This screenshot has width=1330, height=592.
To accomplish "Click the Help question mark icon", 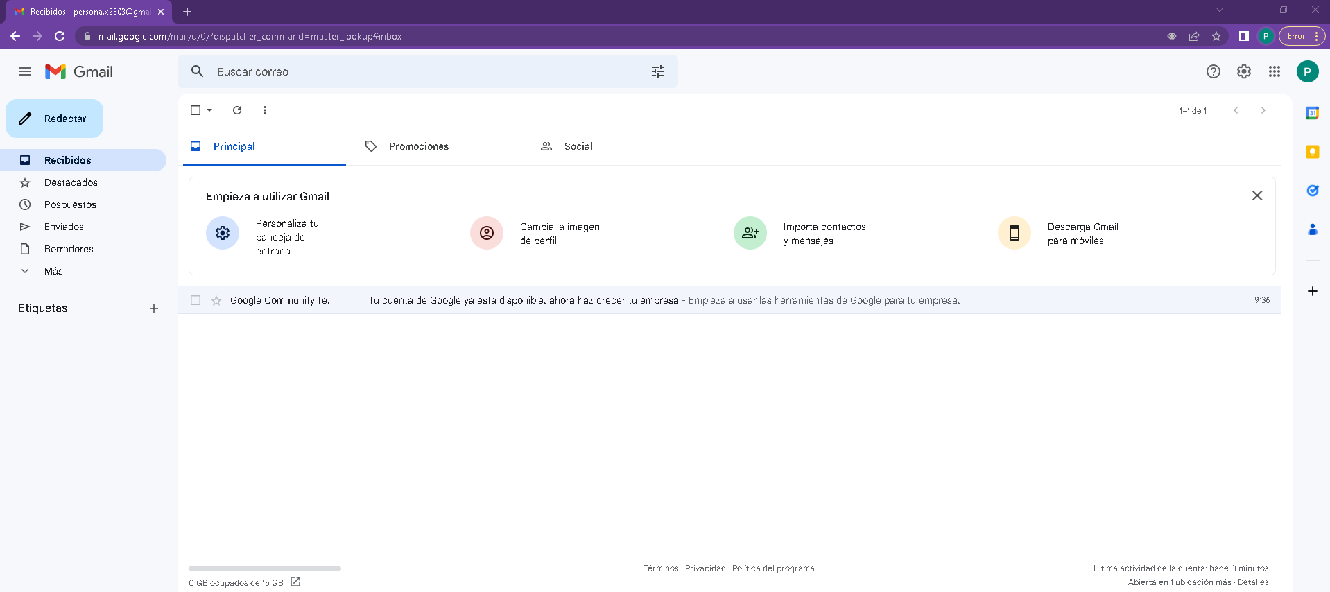I will coord(1213,71).
